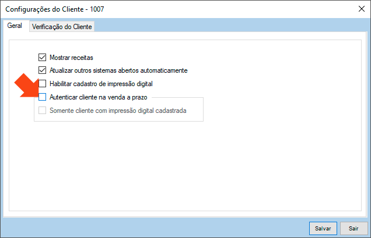Switch to the Geral tab
Viewport: 371px width, 238px height.
point(15,26)
